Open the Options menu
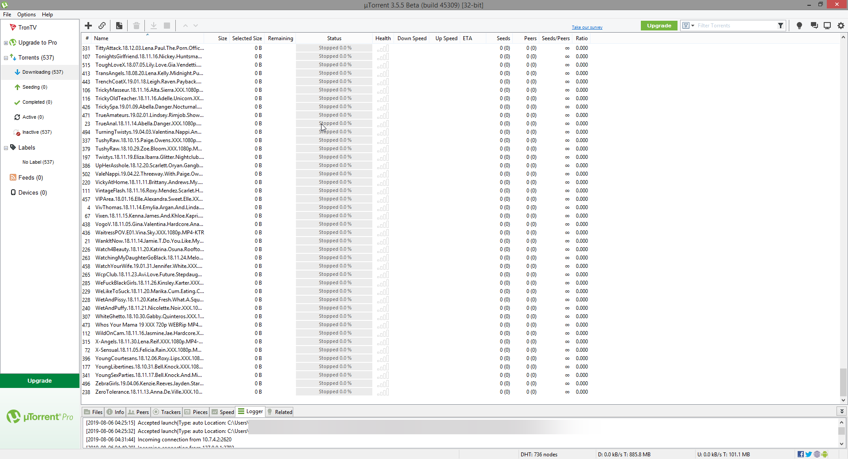The height and width of the screenshot is (459, 848). 26,15
